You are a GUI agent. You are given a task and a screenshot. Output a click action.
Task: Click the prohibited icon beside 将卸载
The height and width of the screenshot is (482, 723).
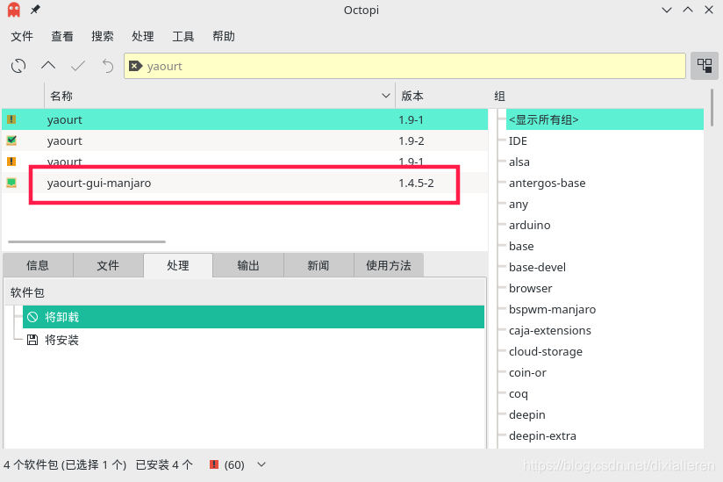32,317
